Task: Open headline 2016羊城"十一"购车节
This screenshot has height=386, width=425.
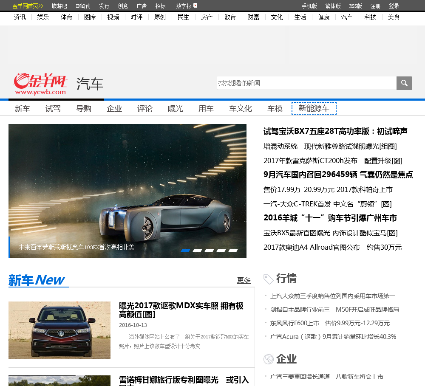Action: [x=330, y=218]
